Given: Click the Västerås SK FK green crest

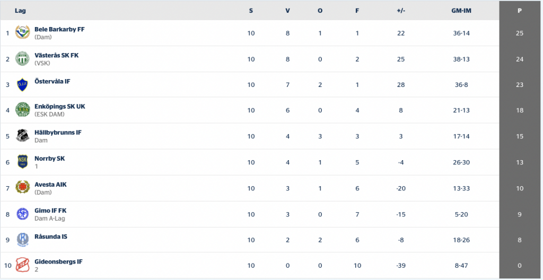Looking at the screenshot, I should click(22, 58).
